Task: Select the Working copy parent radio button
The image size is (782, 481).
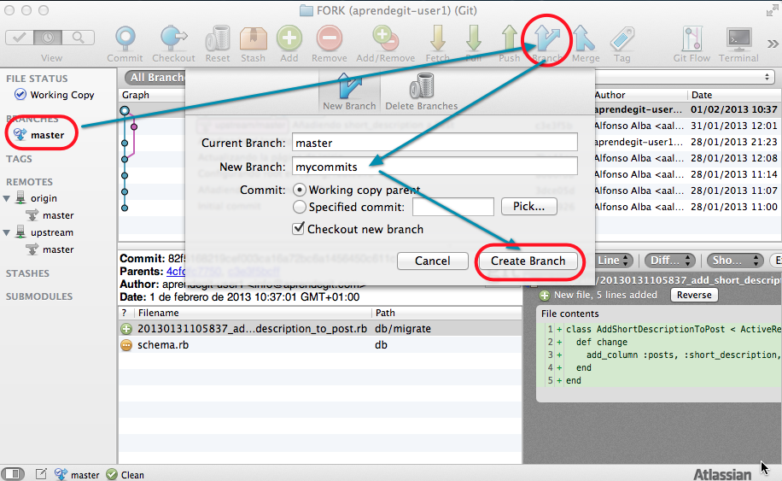Action: coord(300,190)
